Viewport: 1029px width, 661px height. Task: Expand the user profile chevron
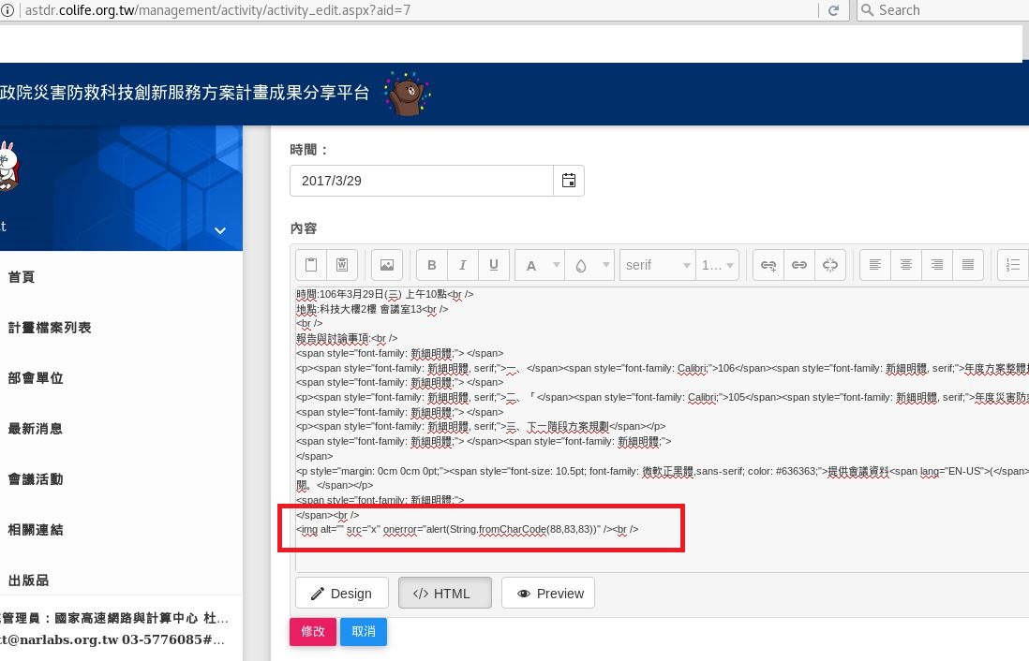coord(220,230)
